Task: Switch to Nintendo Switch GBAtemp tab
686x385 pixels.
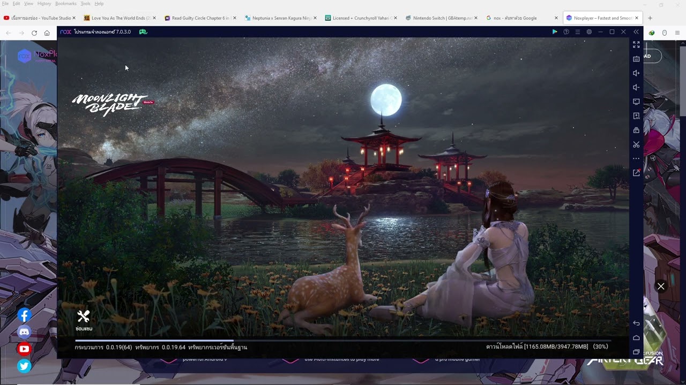Action: [441, 18]
